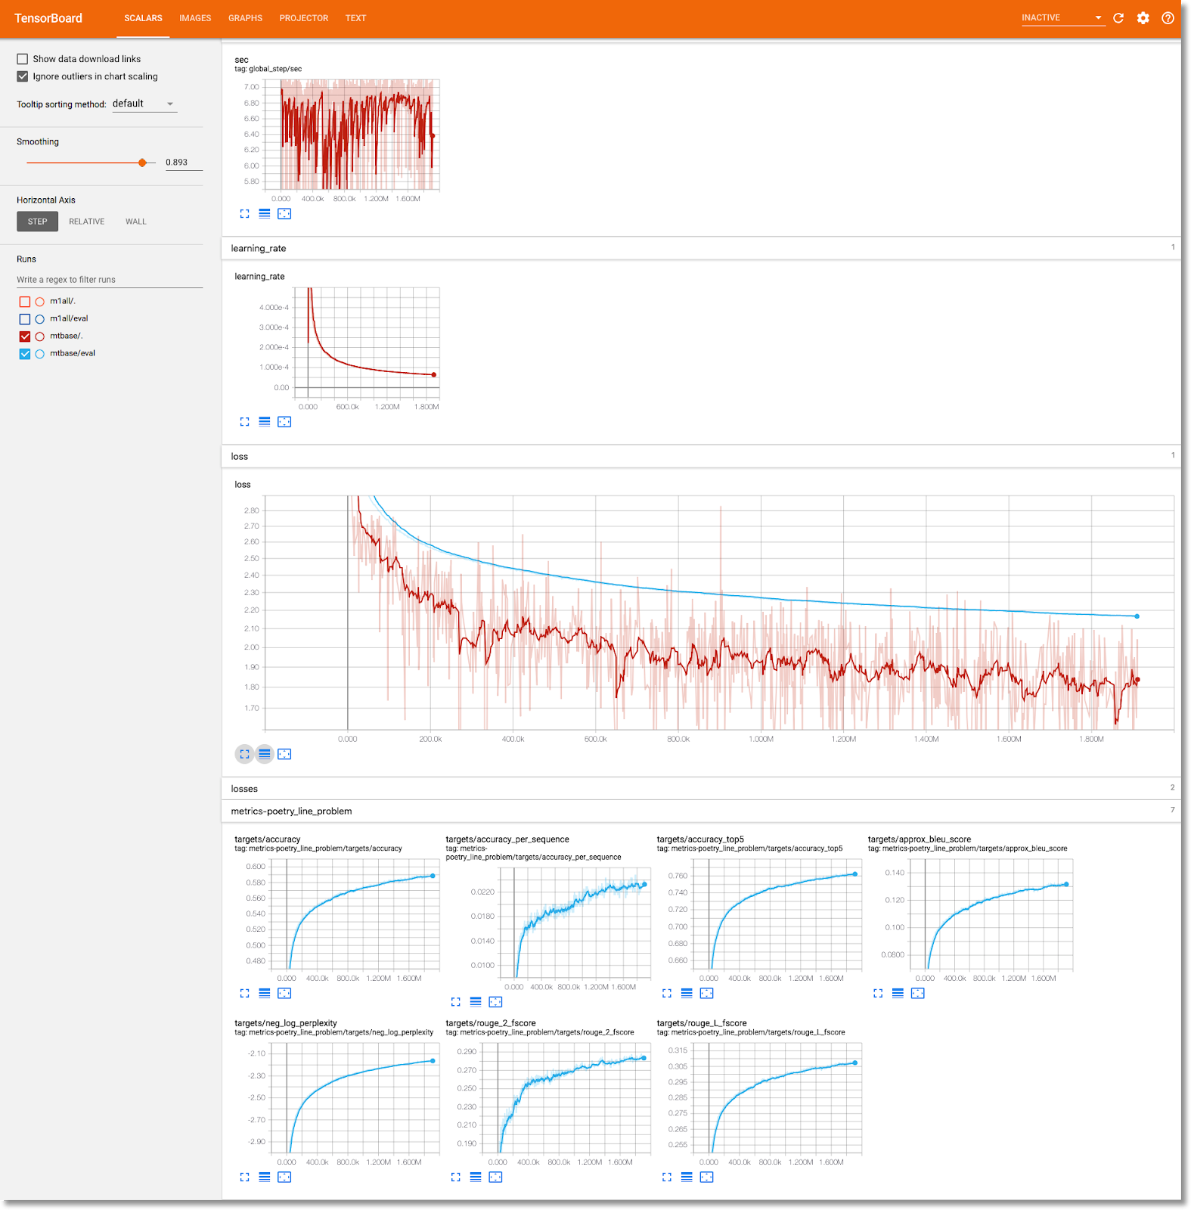Image resolution: width=1191 pixels, height=1210 pixels.
Task: Set horizontal axis to RELATIVE
Action: (x=87, y=222)
